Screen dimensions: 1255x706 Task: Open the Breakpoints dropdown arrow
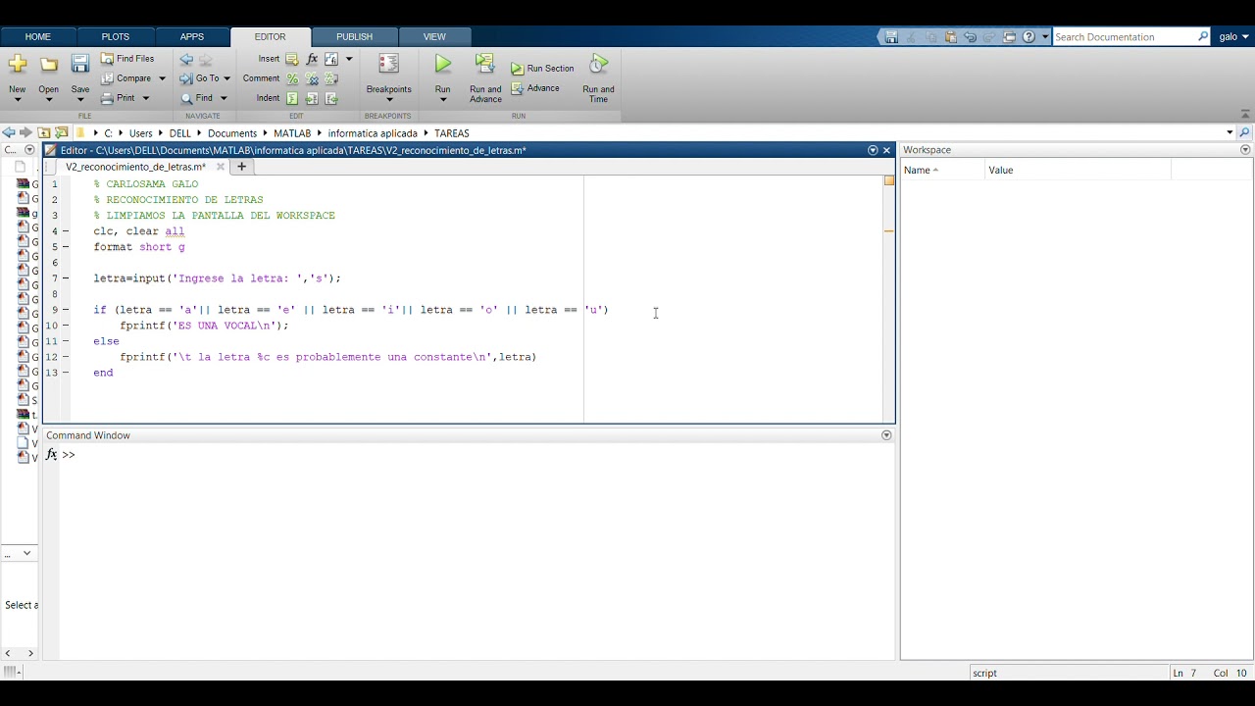(388, 99)
